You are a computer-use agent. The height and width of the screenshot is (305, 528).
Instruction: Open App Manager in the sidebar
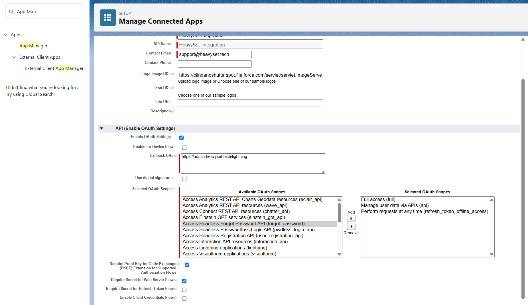click(33, 46)
